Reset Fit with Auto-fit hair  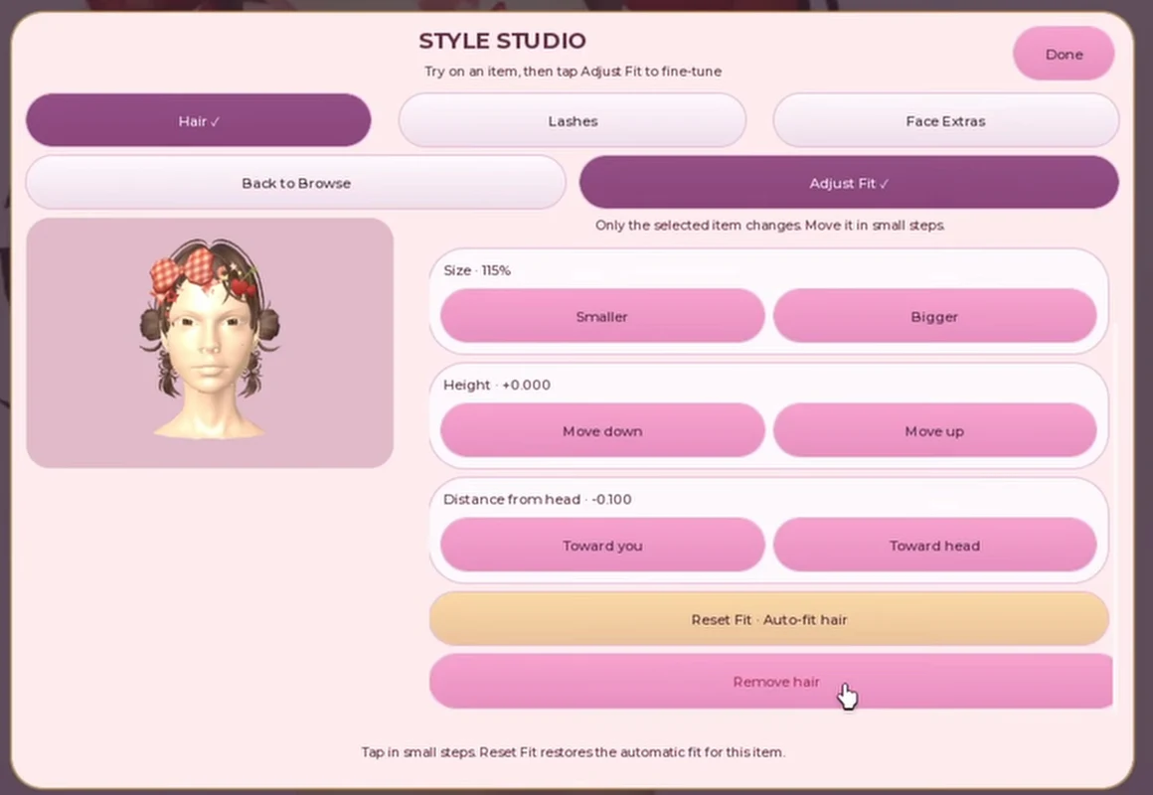coord(769,619)
